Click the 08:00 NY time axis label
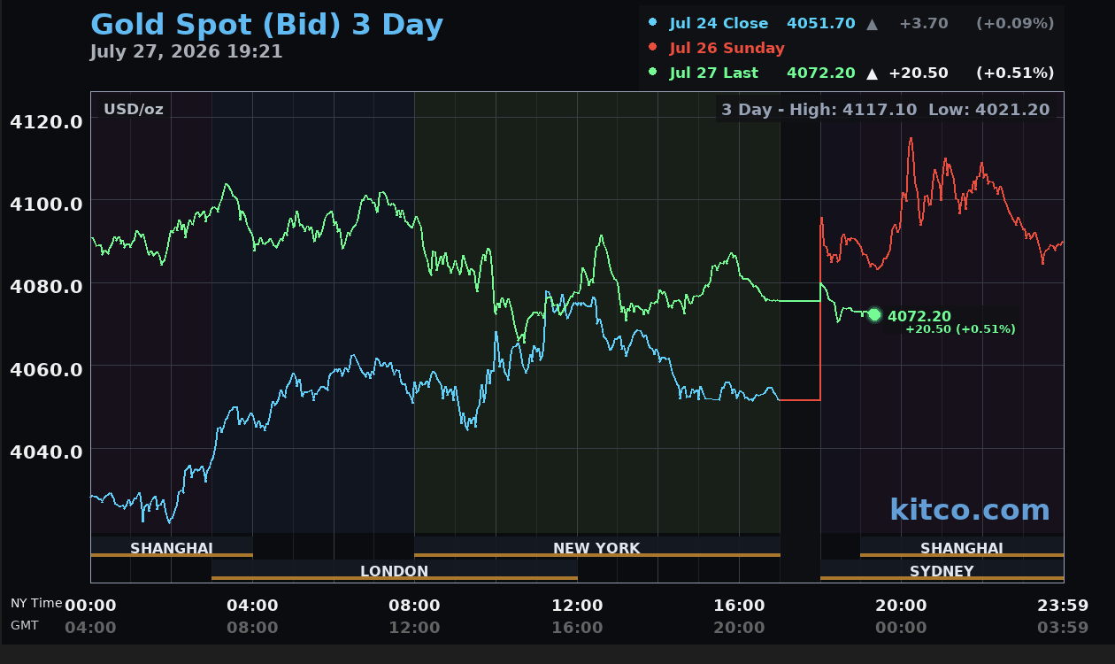The image size is (1115, 664). [x=414, y=606]
